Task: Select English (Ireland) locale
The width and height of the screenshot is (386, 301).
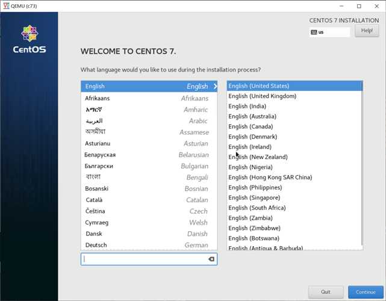Action: pyautogui.click(x=294, y=147)
